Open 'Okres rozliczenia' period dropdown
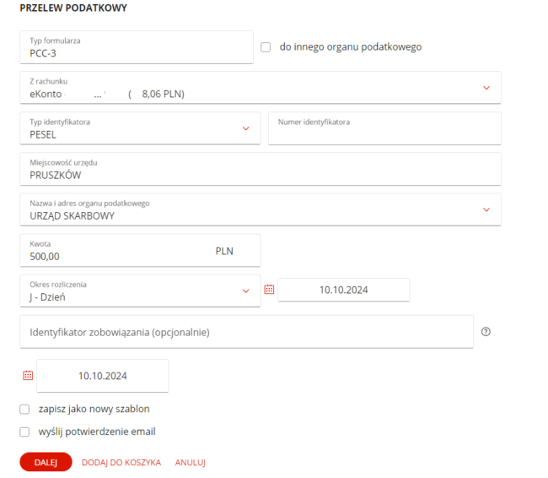This screenshot has height=478, width=548. 246,291
